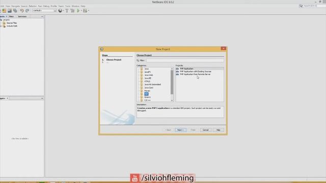
Task: Select the highlighted PHP category
Action: point(146,94)
